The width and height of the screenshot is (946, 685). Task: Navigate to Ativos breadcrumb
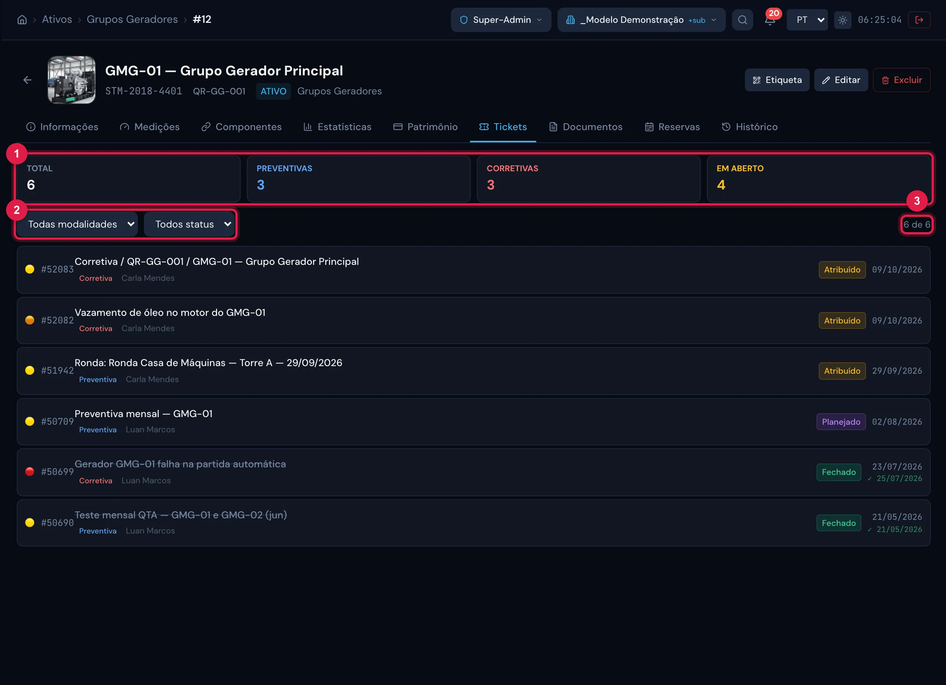57,19
